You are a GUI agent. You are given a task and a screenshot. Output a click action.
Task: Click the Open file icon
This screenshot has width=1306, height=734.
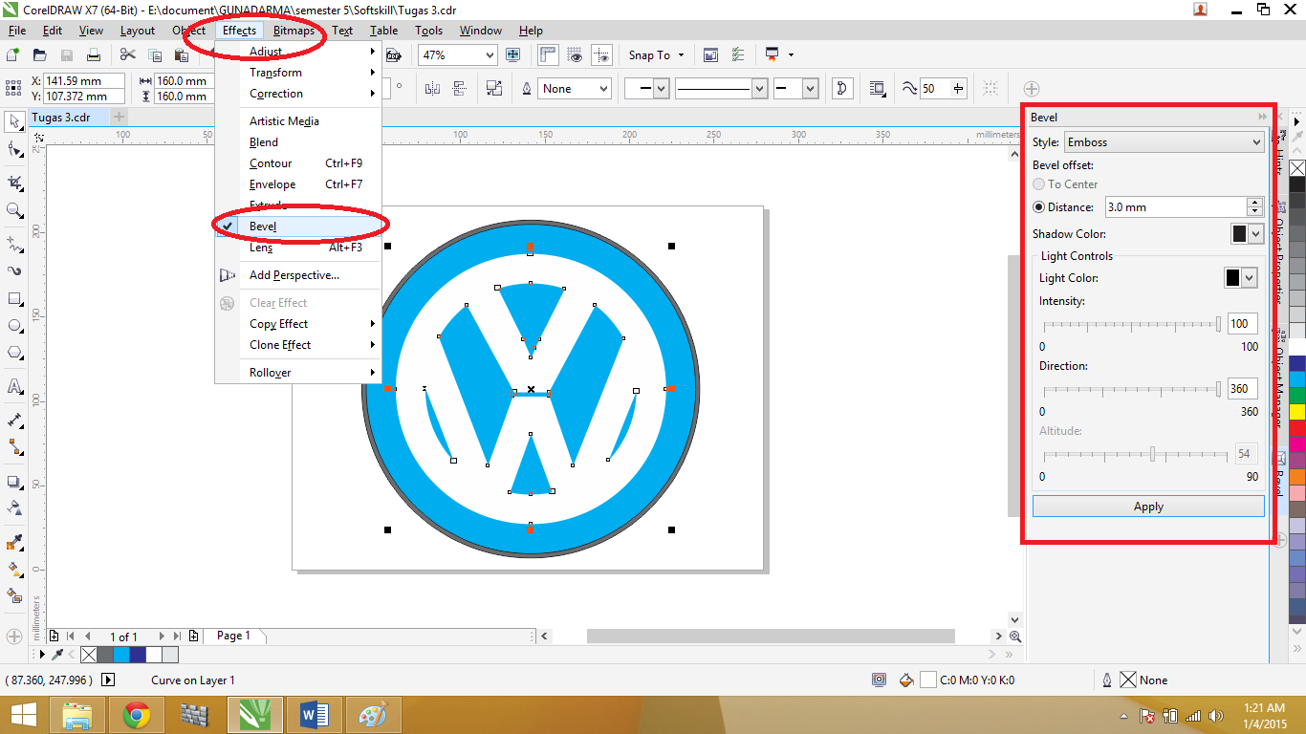tap(40, 55)
